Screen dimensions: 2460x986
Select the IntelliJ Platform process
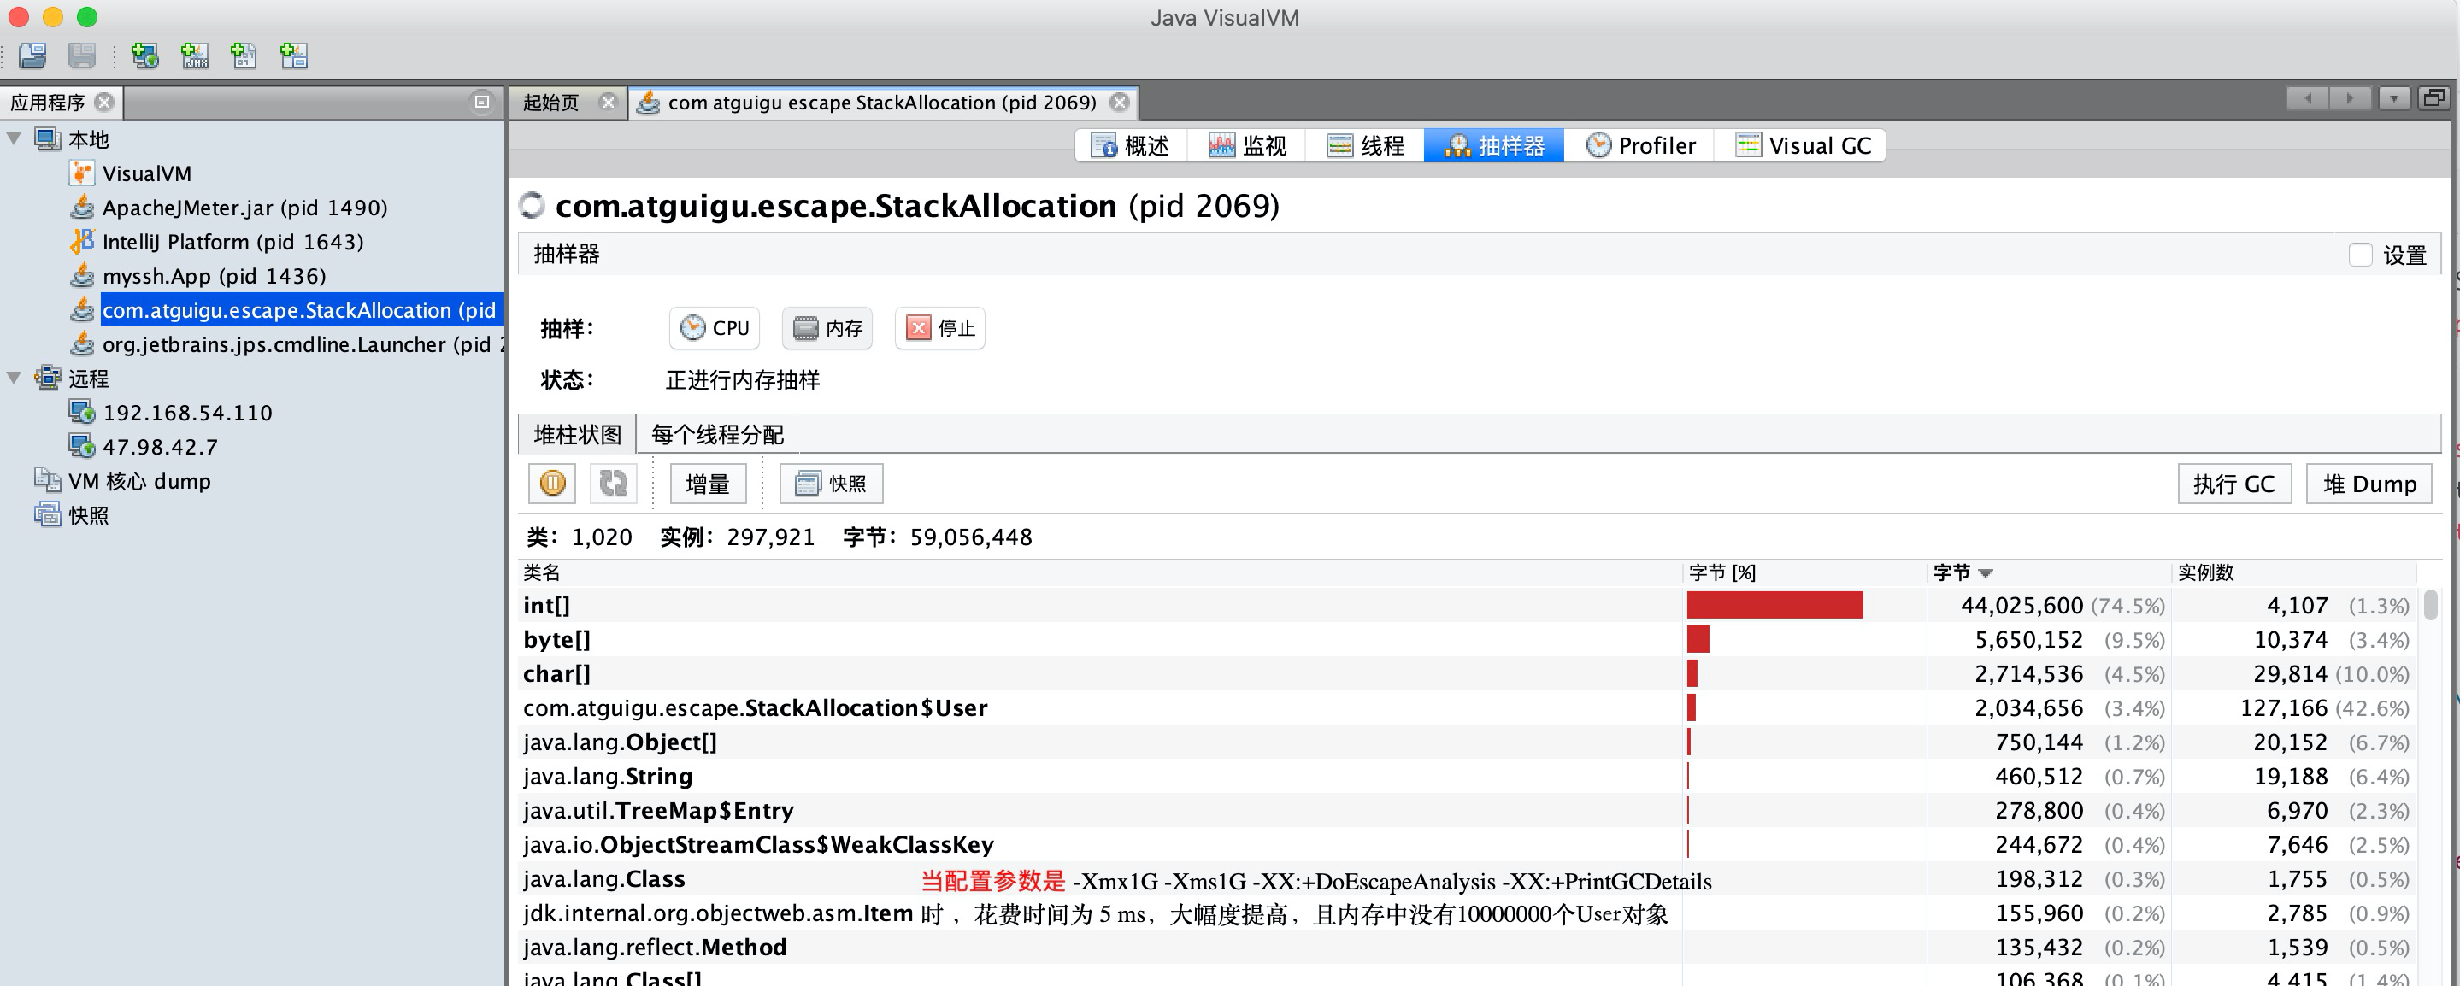[232, 242]
